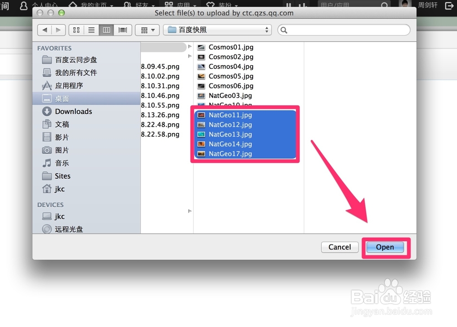Image resolution: width=457 pixels, height=327 pixels.
Task: Click username 周剑轩 in the browser header
Action: click(x=428, y=5)
